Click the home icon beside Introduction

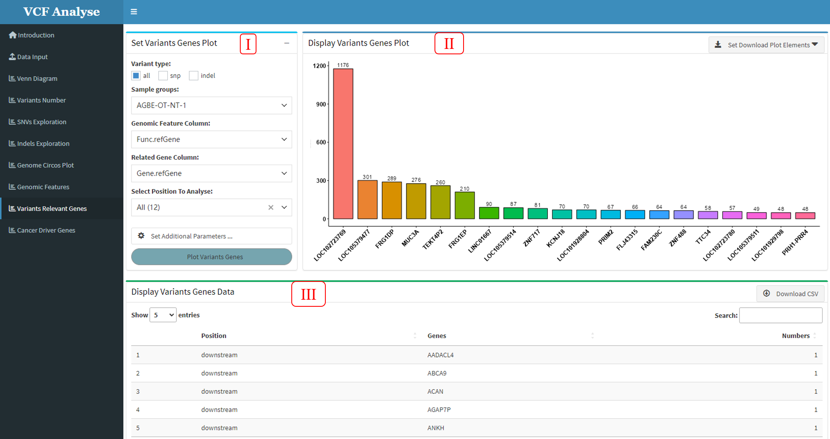tap(12, 35)
